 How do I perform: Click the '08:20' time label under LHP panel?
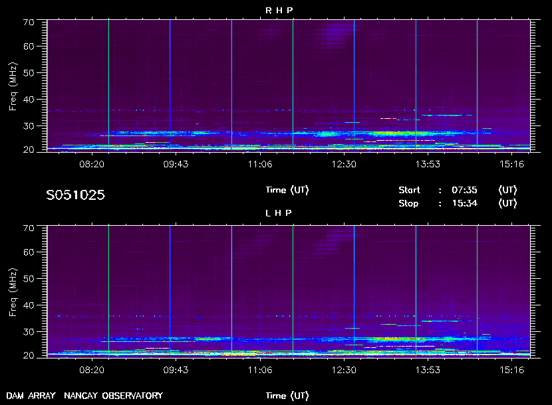coord(92,370)
